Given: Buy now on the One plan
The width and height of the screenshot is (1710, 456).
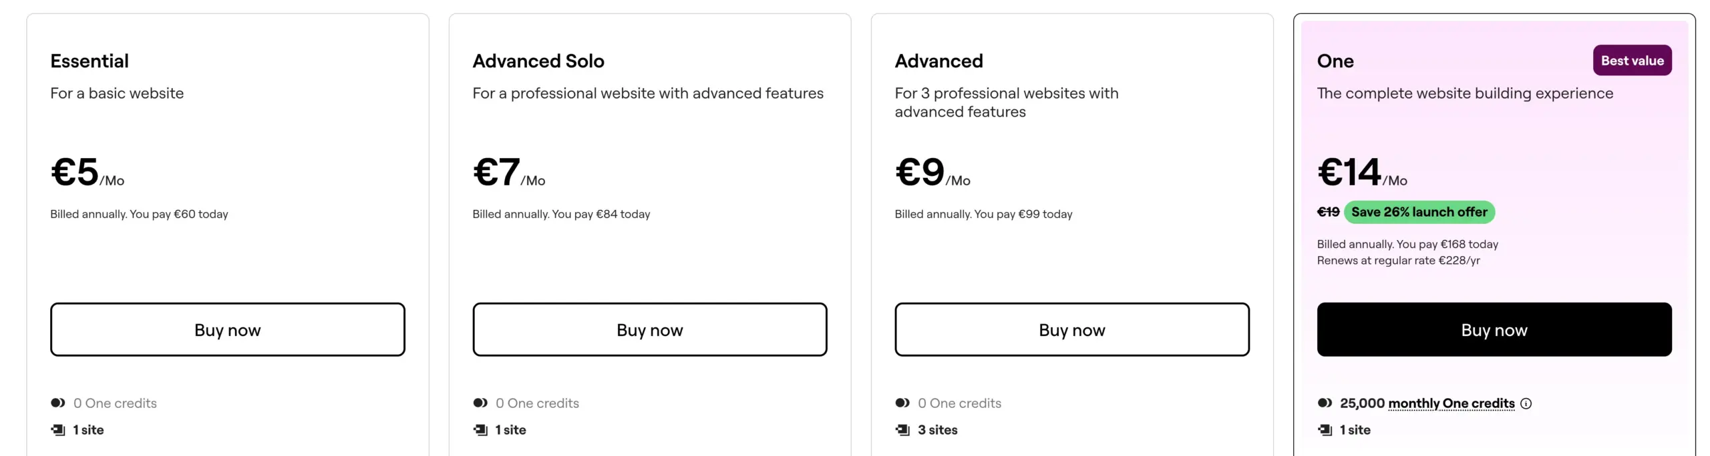Looking at the screenshot, I should coord(1494,329).
